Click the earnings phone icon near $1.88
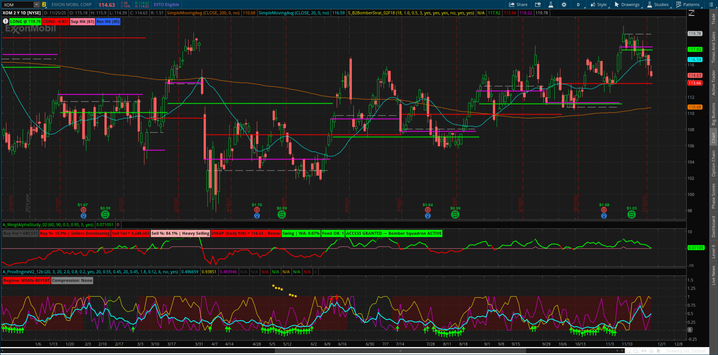The height and width of the screenshot is (355, 718). [x=604, y=210]
